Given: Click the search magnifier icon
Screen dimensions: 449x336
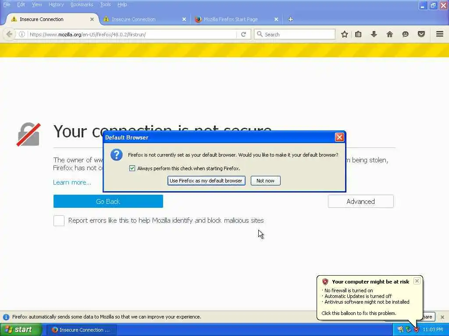Looking at the screenshot, I should pos(260,34).
